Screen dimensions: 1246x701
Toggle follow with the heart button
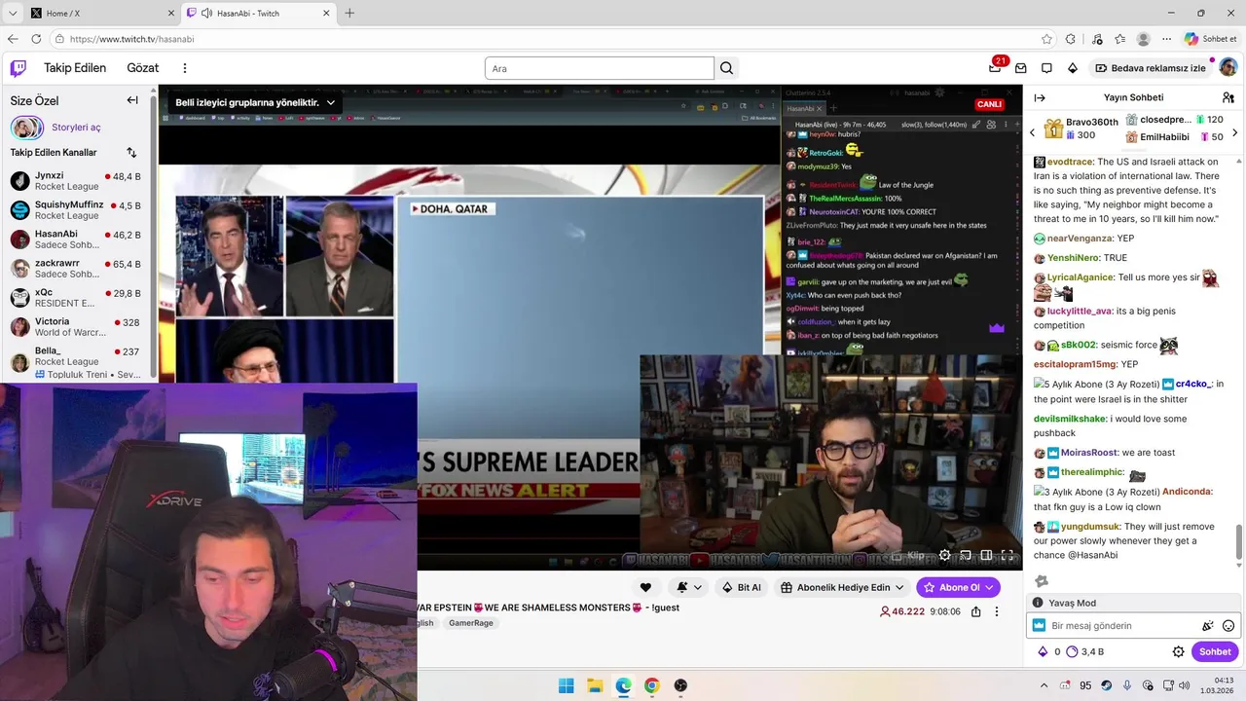[x=645, y=587]
